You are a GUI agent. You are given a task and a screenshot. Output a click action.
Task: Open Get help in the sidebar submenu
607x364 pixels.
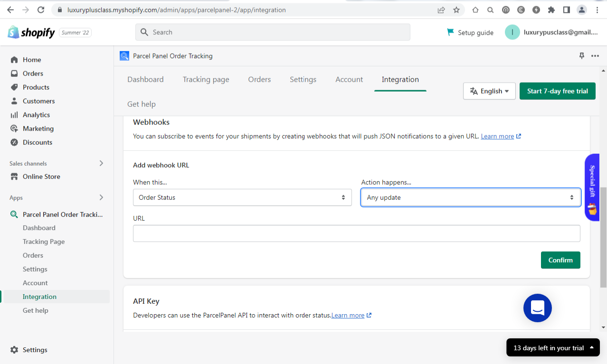(x=36, y=310)
